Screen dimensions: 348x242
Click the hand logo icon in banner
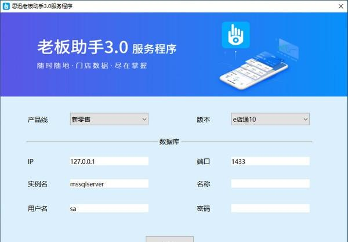point(235,35)
